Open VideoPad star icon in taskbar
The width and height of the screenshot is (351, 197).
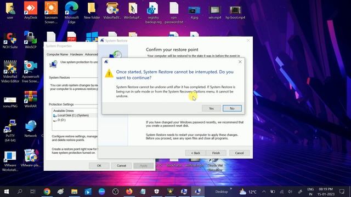tap(170, 192)
